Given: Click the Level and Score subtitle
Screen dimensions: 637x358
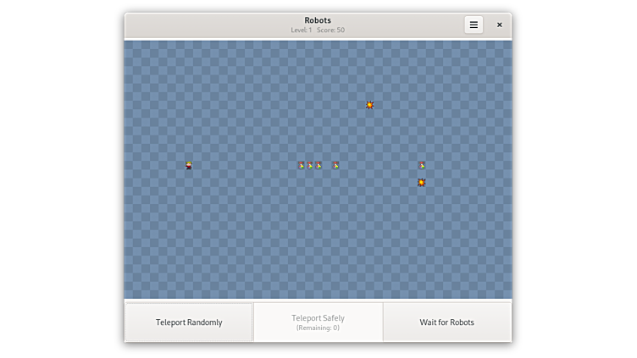Looking at the screenshot, I should click(318, 30).
